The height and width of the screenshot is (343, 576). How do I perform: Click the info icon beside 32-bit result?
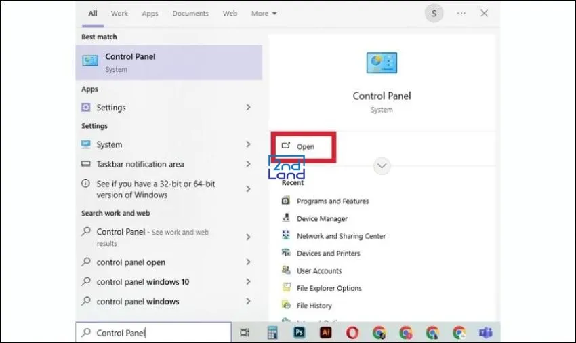85,183
